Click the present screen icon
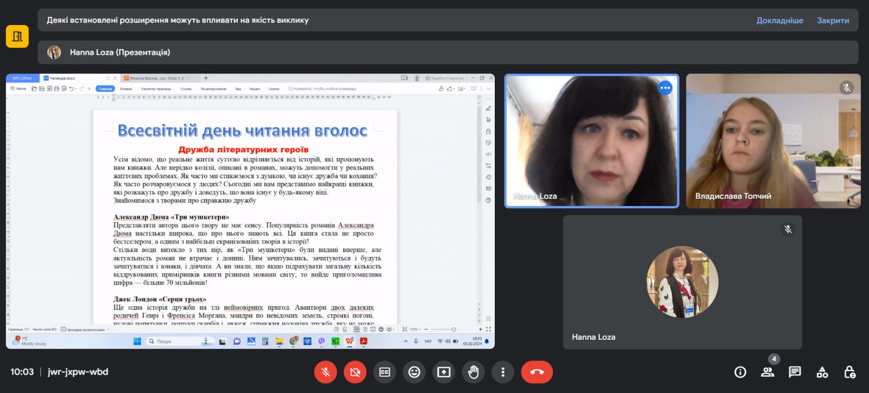Viewport: 869px width, 393px height. pyautogui.click(x=444, y=372)
